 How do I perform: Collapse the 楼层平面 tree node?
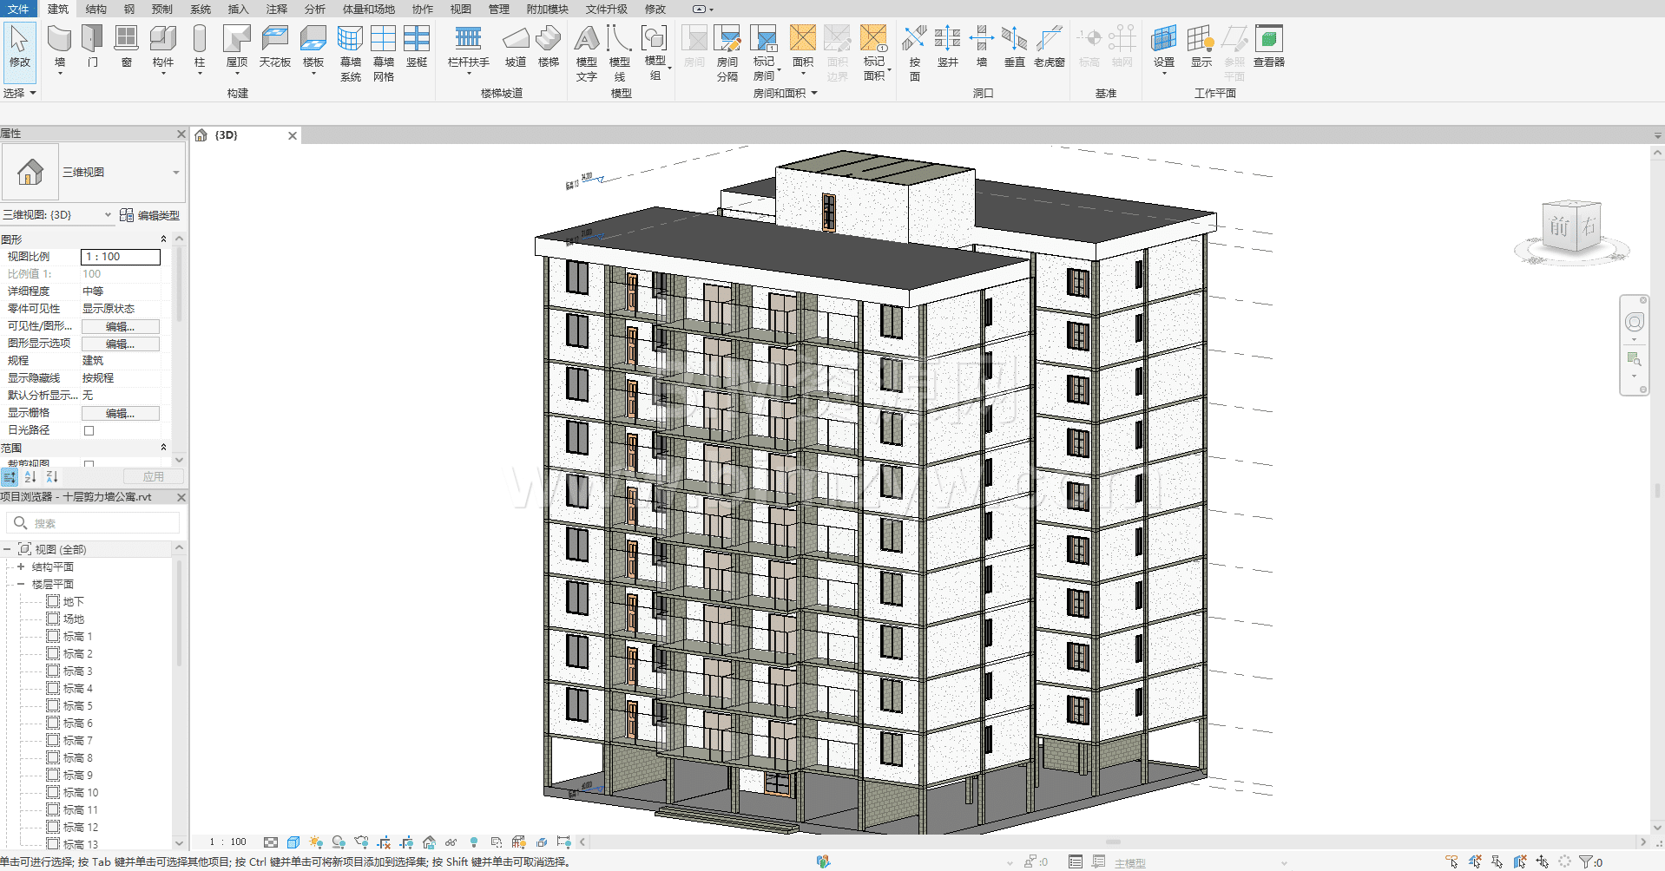21,584
